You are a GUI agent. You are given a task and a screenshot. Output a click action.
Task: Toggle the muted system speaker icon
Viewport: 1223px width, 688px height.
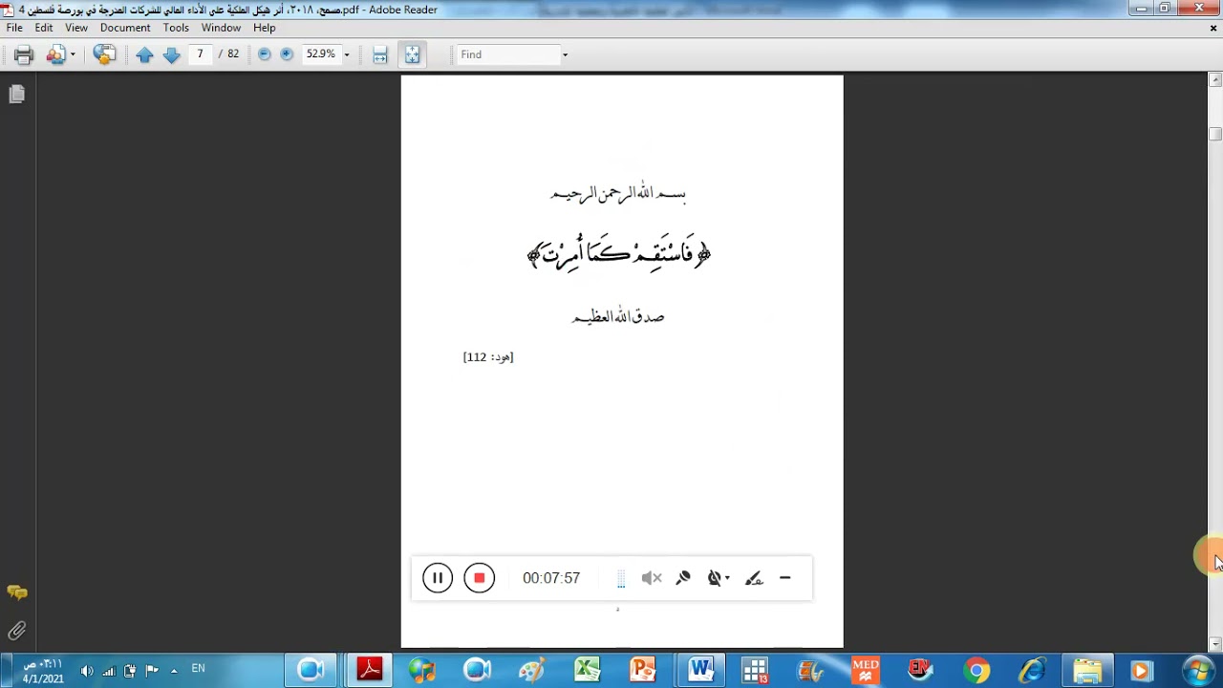652,578
